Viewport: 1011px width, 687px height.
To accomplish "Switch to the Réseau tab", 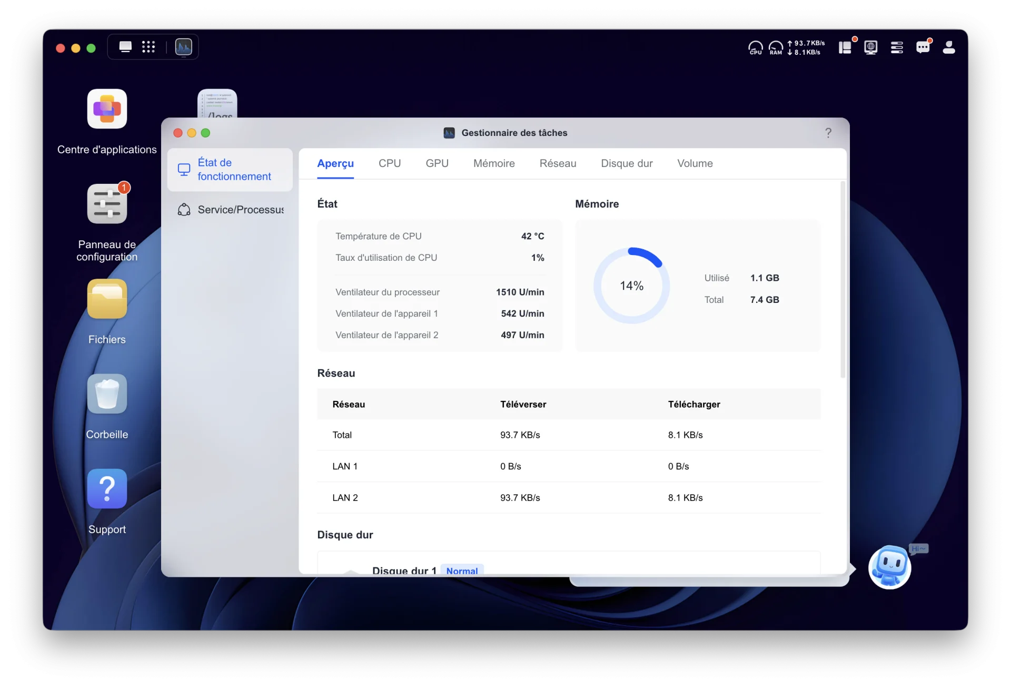I will [x=558, y=163].
